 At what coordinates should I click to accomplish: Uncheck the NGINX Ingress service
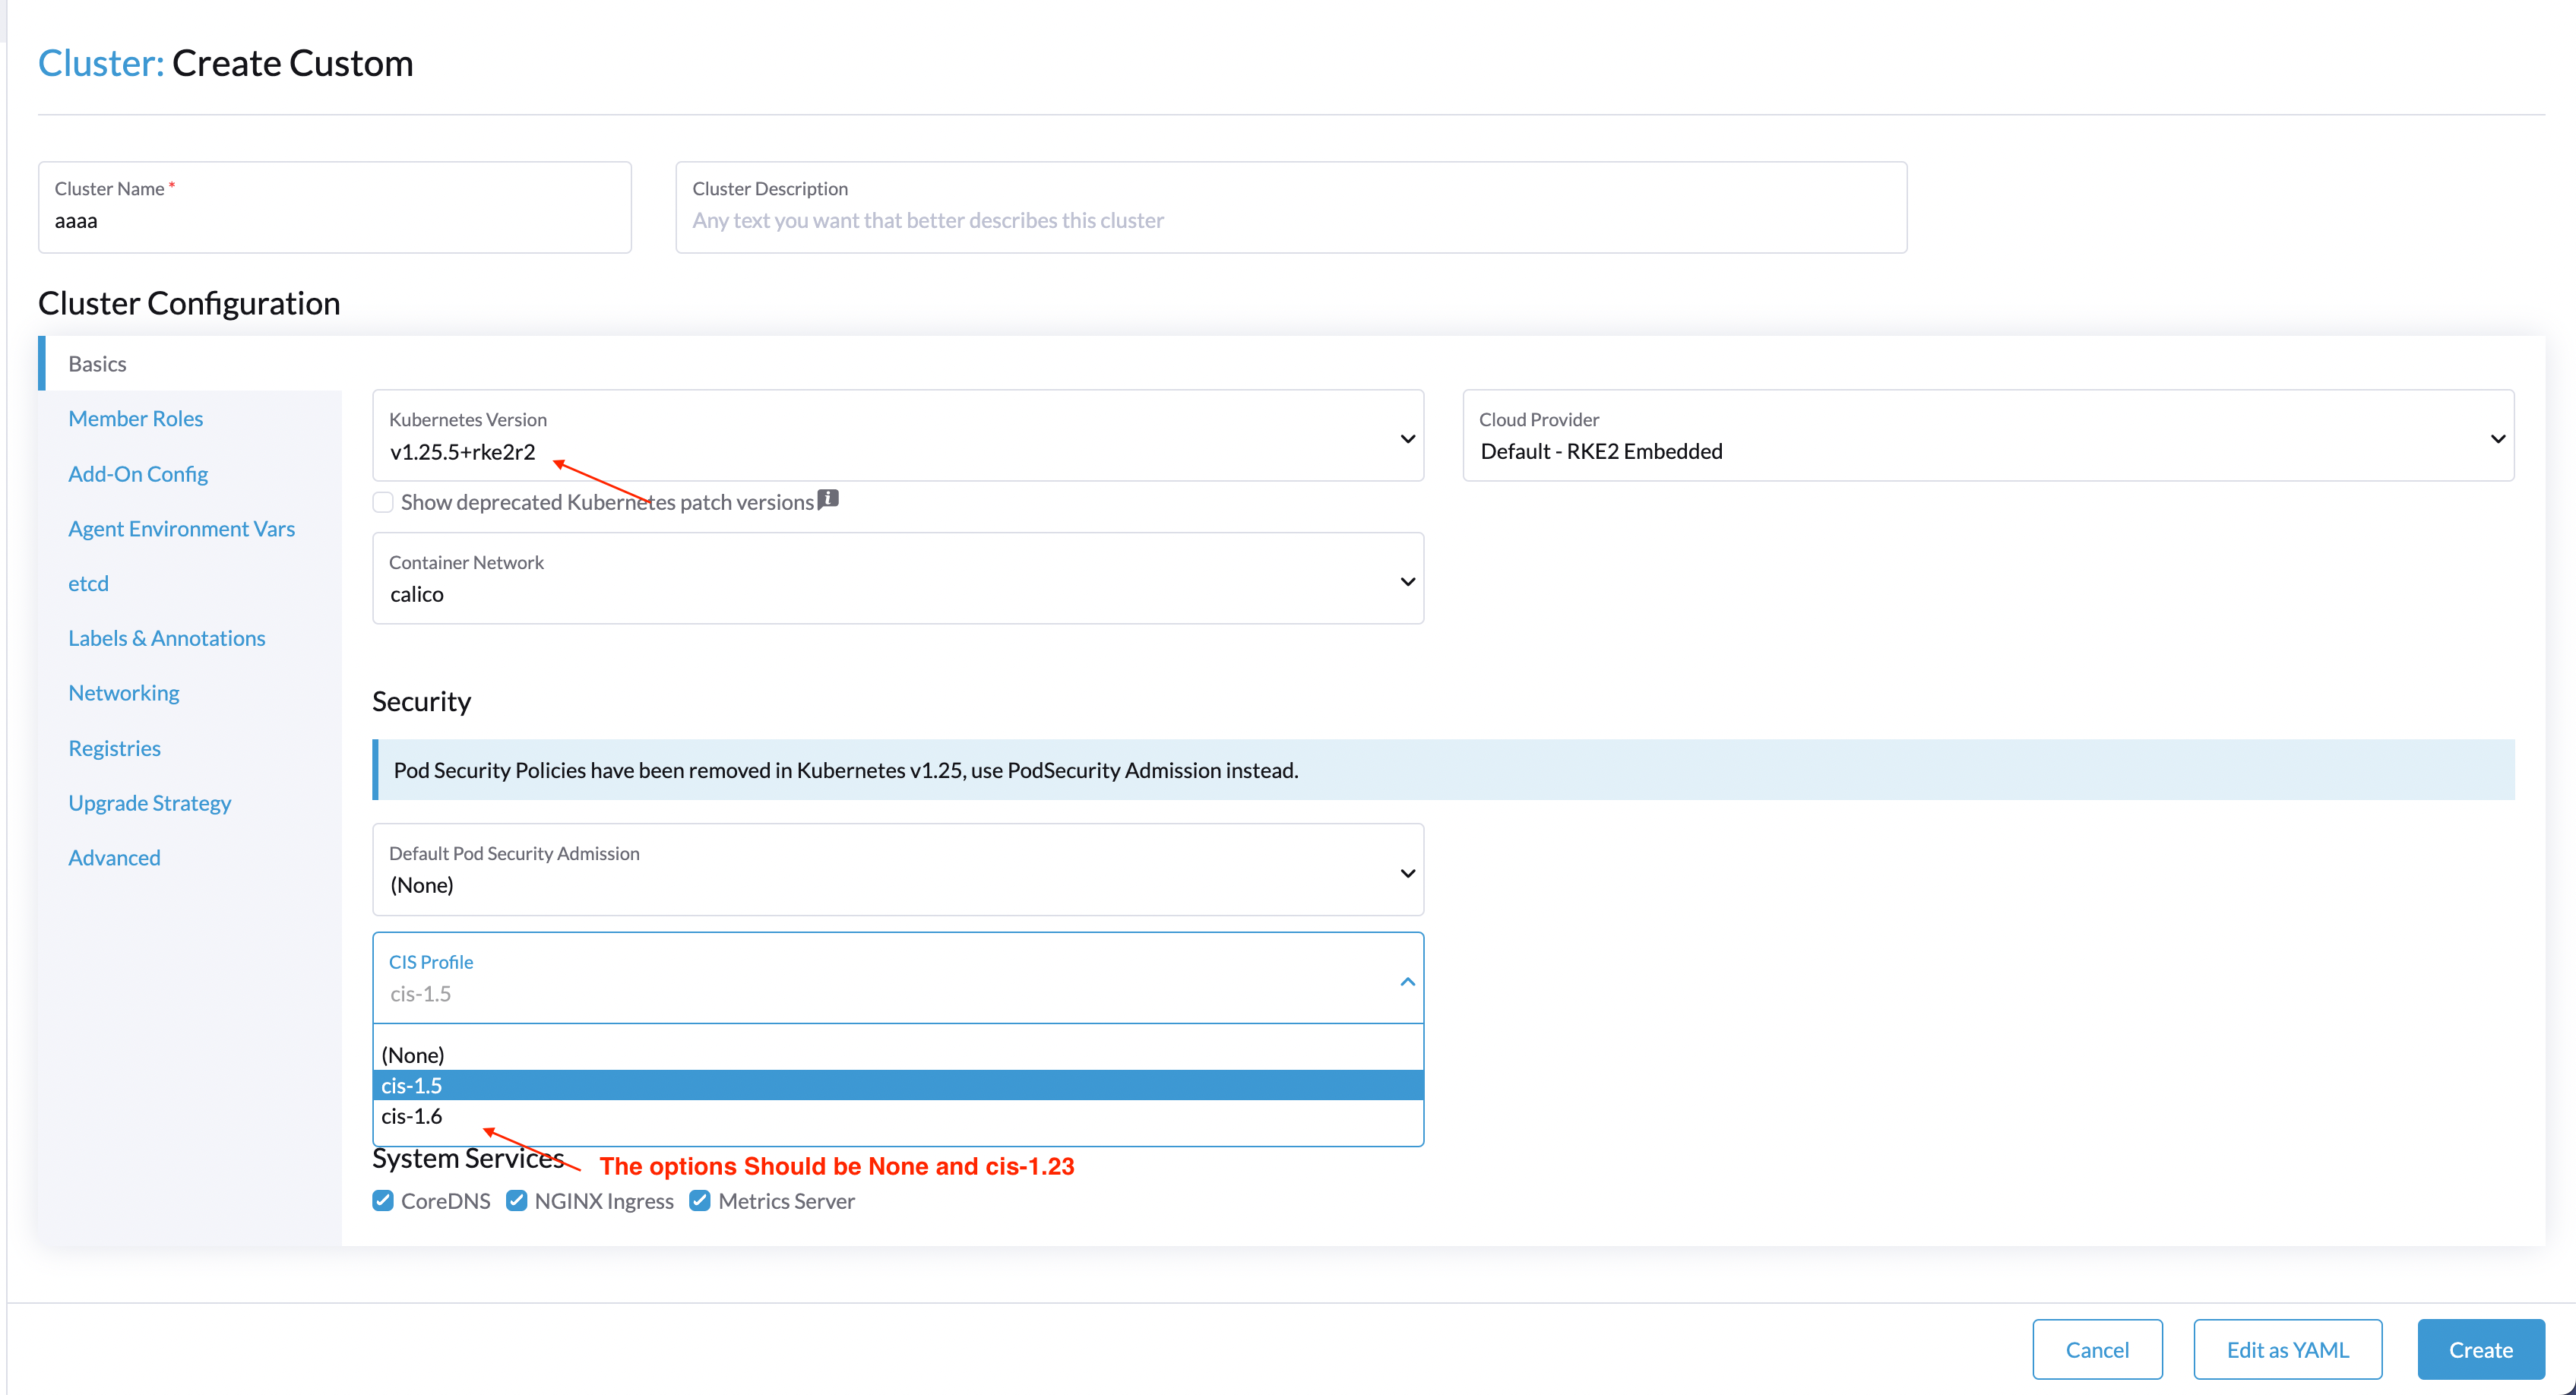[517, 1200]
